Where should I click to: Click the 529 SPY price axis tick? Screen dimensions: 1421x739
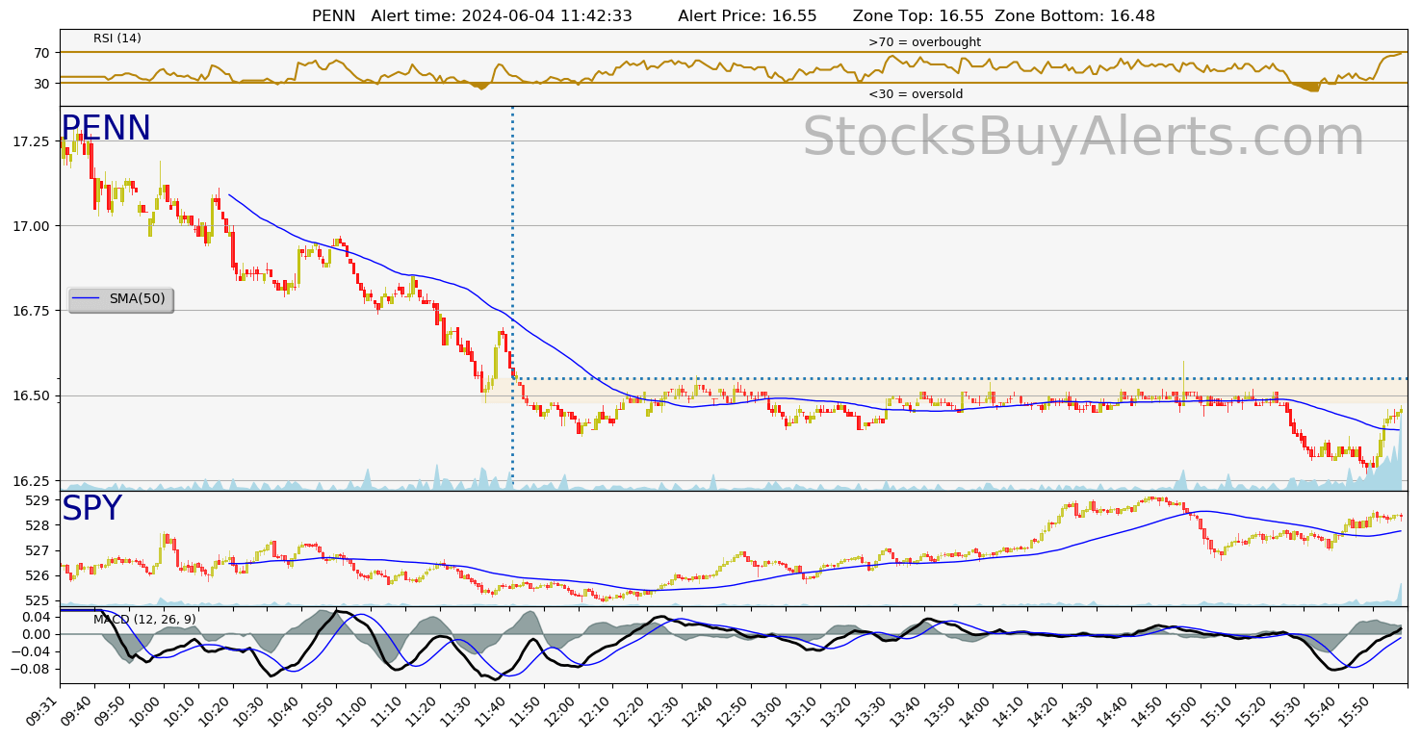[39, 500]
